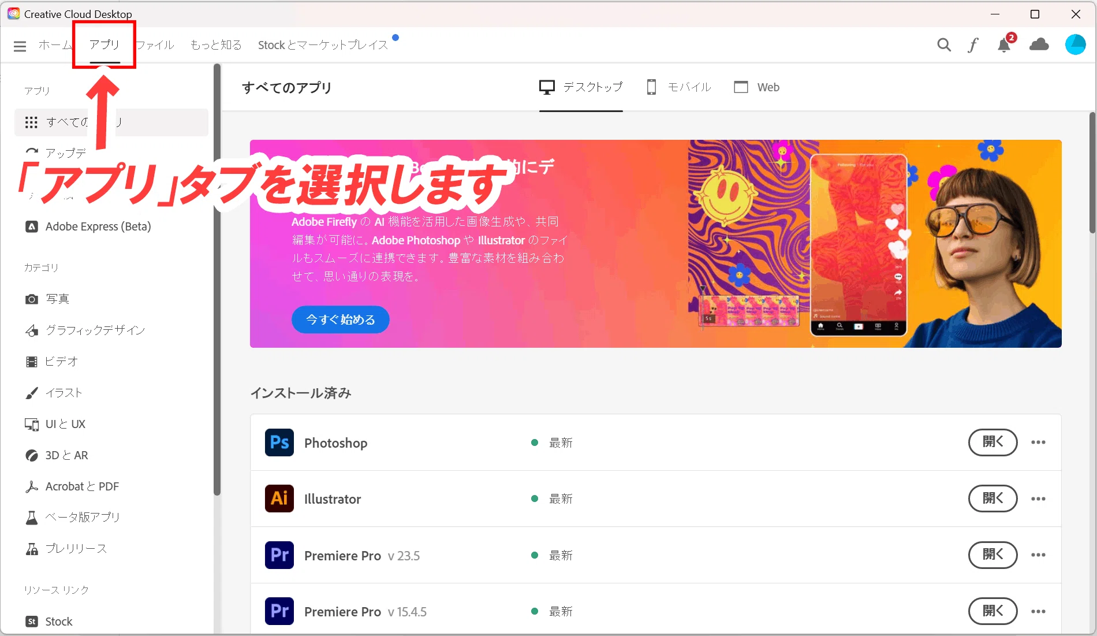Select 写真 category label

tap(58, 299)
